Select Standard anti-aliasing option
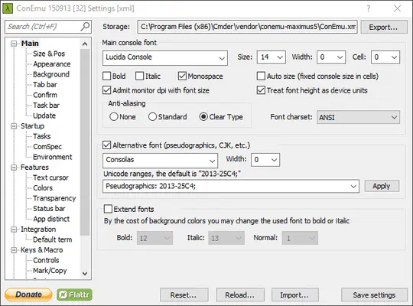413x306 pixels. (x=152, y=117)
